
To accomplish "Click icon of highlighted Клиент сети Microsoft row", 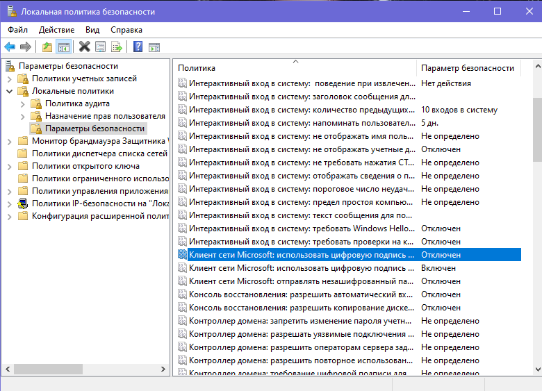I will 182,255.
